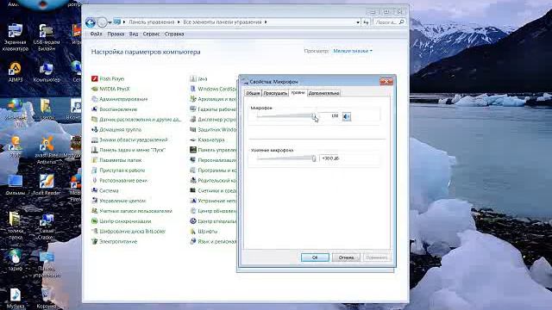Open the Windows CardSpace item
The height and width of the screenshot is (310, 552).
pos(213,89)
